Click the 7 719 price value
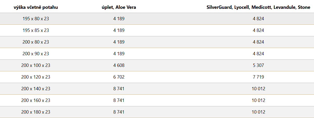The width and height of the screenshot is (314, 118). tap(258, 77)
